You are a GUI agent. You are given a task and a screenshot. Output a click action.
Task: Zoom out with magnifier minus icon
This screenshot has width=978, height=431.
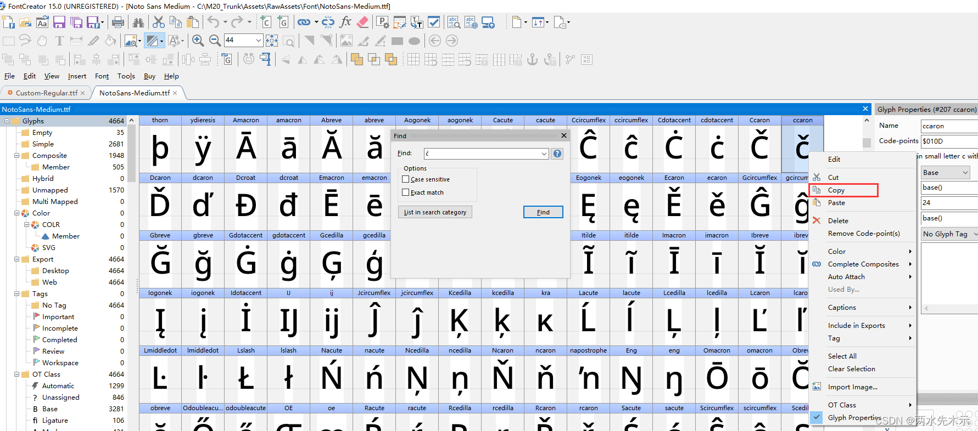215,41
